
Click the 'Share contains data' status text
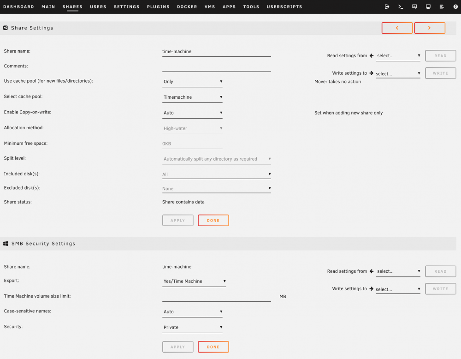[183, 202]
